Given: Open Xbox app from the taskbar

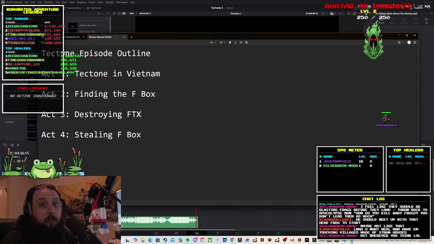Looking at the screenshot, I should tap(210, 240).
